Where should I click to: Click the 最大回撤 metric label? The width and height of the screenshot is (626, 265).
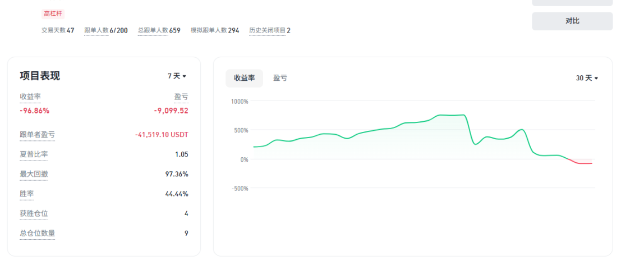click(x=34, y=174)
